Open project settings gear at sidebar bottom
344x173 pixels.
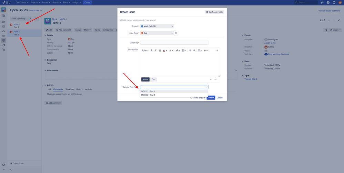point(3,165)
